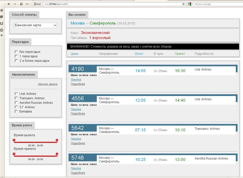Viewport: 243px width, 178px height.
Task: Check the 'без пересадок' checkbox
Action: click(x=16, y=52)
